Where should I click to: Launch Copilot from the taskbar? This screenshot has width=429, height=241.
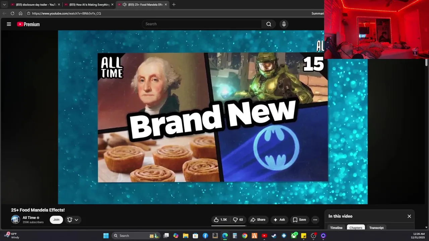(x=176, y=236)
